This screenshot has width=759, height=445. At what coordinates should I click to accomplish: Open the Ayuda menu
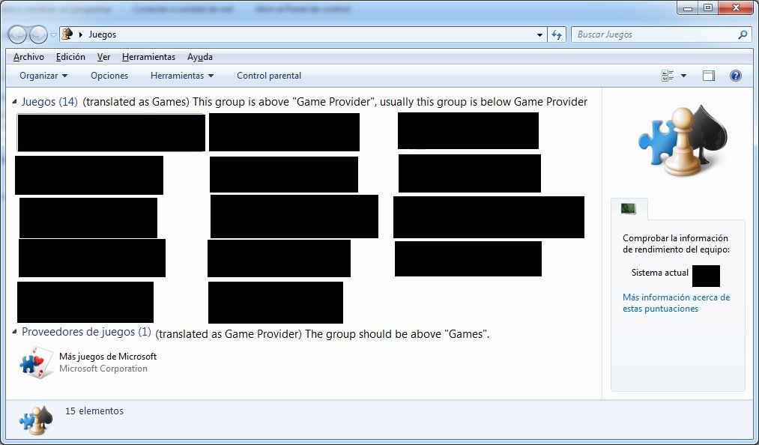[199, 57]
